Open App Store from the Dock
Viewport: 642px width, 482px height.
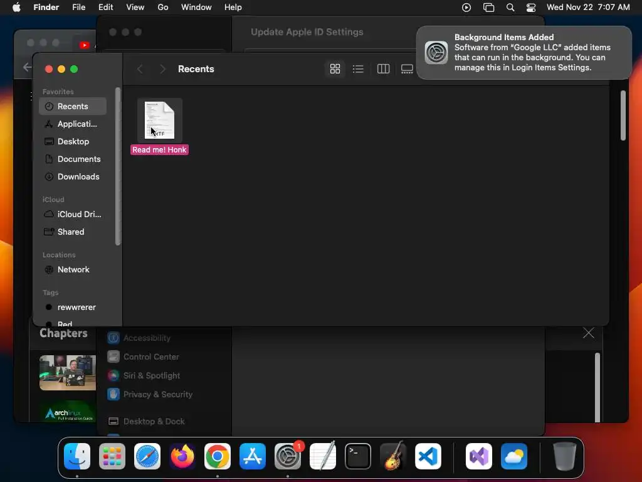[253, 456]
